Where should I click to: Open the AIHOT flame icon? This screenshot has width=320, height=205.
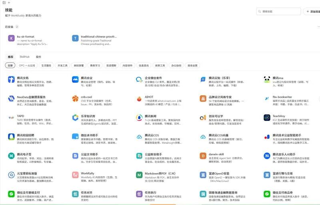point(139,98)
